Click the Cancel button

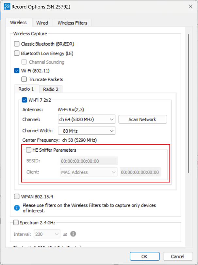point(178,256)
